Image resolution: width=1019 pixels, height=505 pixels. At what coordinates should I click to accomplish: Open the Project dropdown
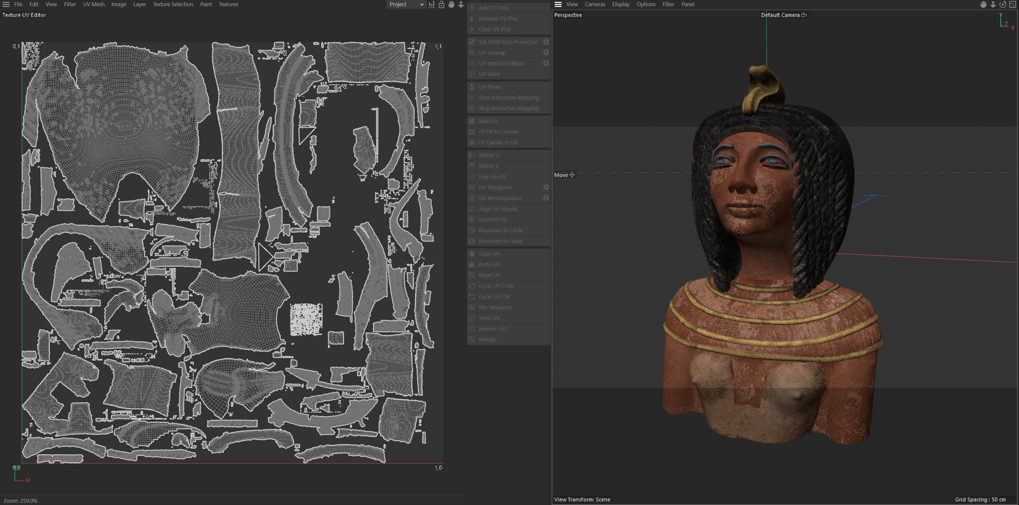tap(406, 4)
